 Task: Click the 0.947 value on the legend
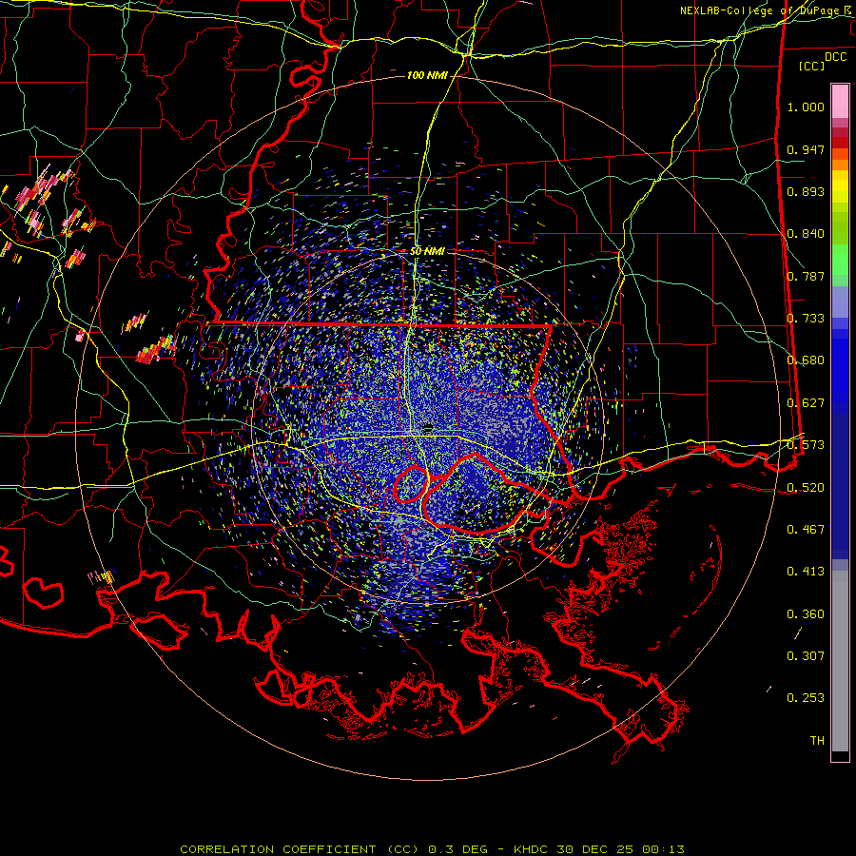(806, 149)
